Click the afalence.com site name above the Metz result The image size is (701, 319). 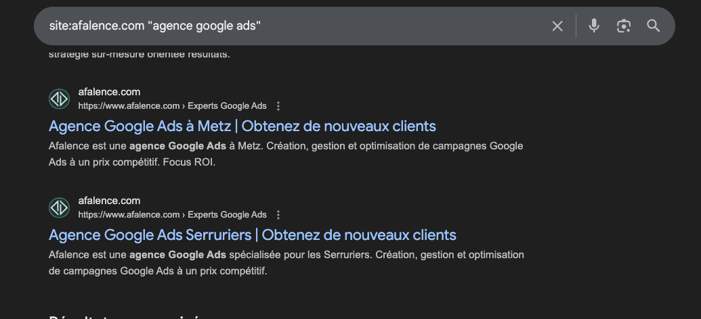[109, 92]
